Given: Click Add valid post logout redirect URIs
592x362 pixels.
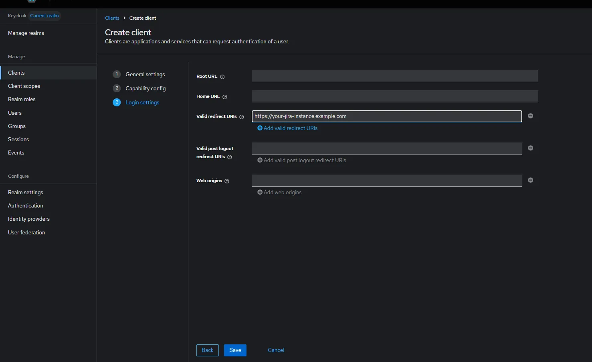Looking at the screenshot, I should coord(302,160).
